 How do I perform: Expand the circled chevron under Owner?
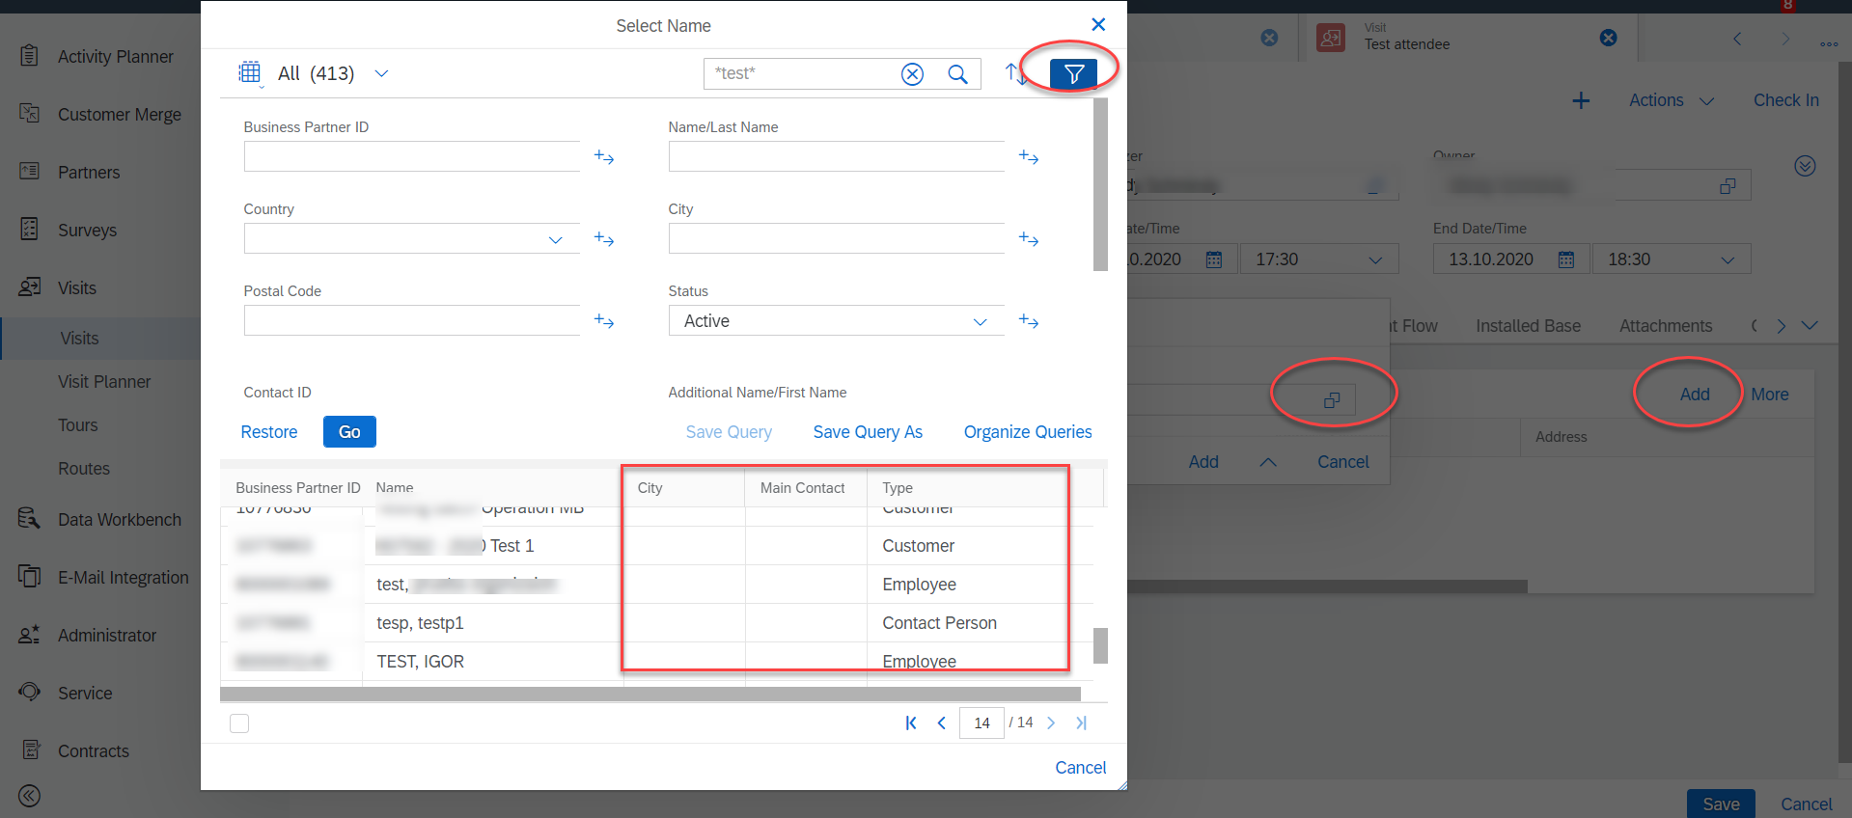coord(1805,166)
